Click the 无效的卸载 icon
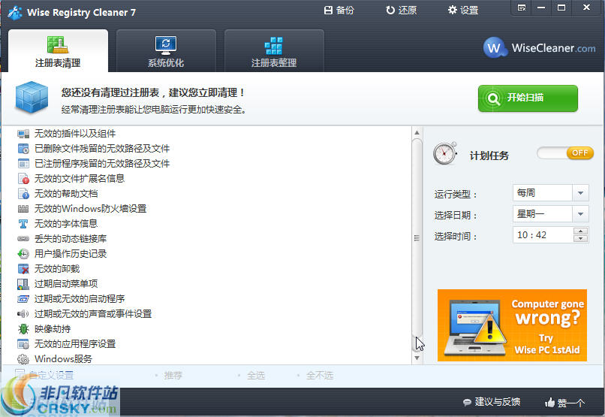Screen dimensions: 605x417 pyautogui.click(x=23, y=269)
